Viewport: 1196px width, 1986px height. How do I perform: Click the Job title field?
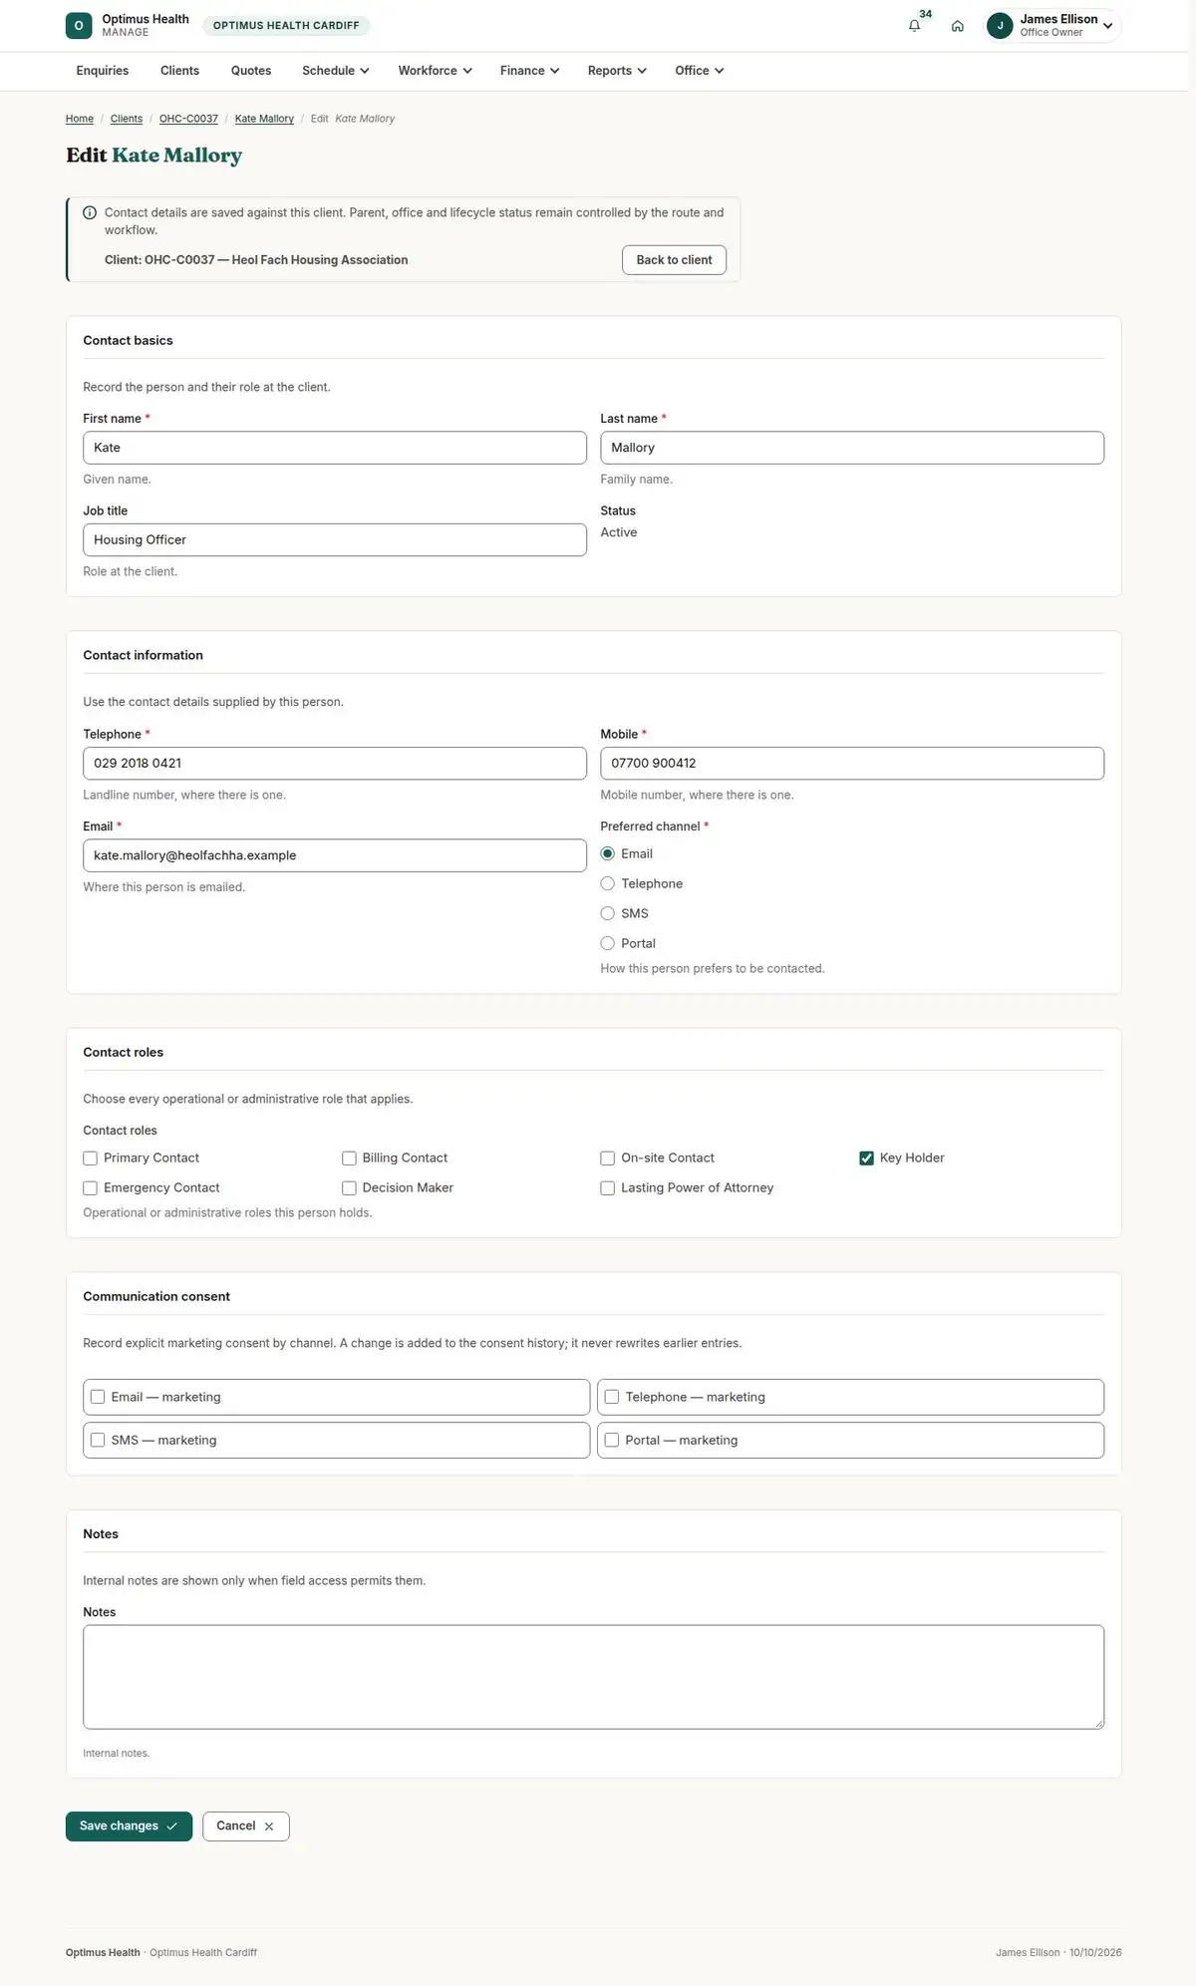point(335,540)
